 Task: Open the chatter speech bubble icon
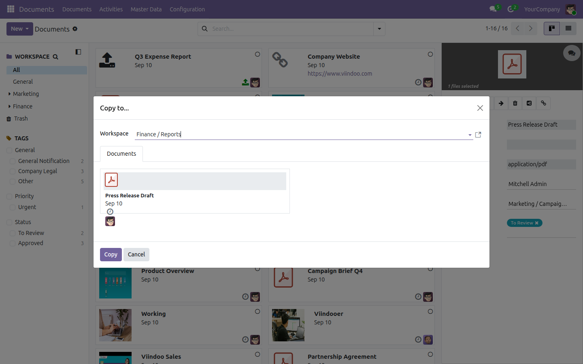point(572,53)
